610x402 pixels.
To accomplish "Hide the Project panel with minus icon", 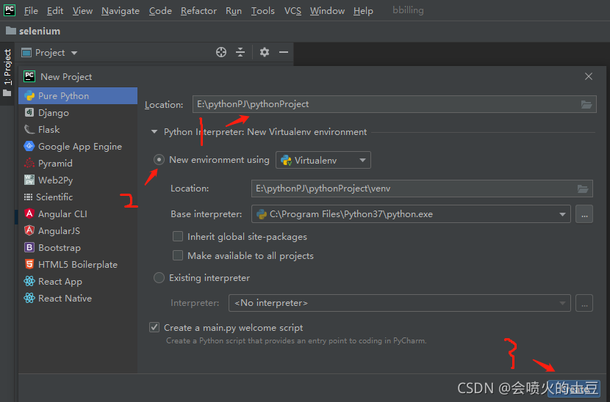I will [x=284, y=52].
